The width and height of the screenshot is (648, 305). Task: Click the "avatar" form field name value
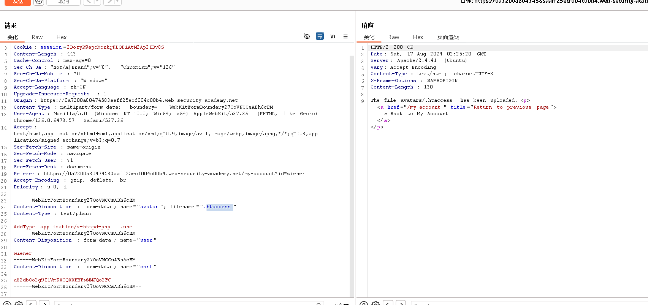tap(149, 207)
